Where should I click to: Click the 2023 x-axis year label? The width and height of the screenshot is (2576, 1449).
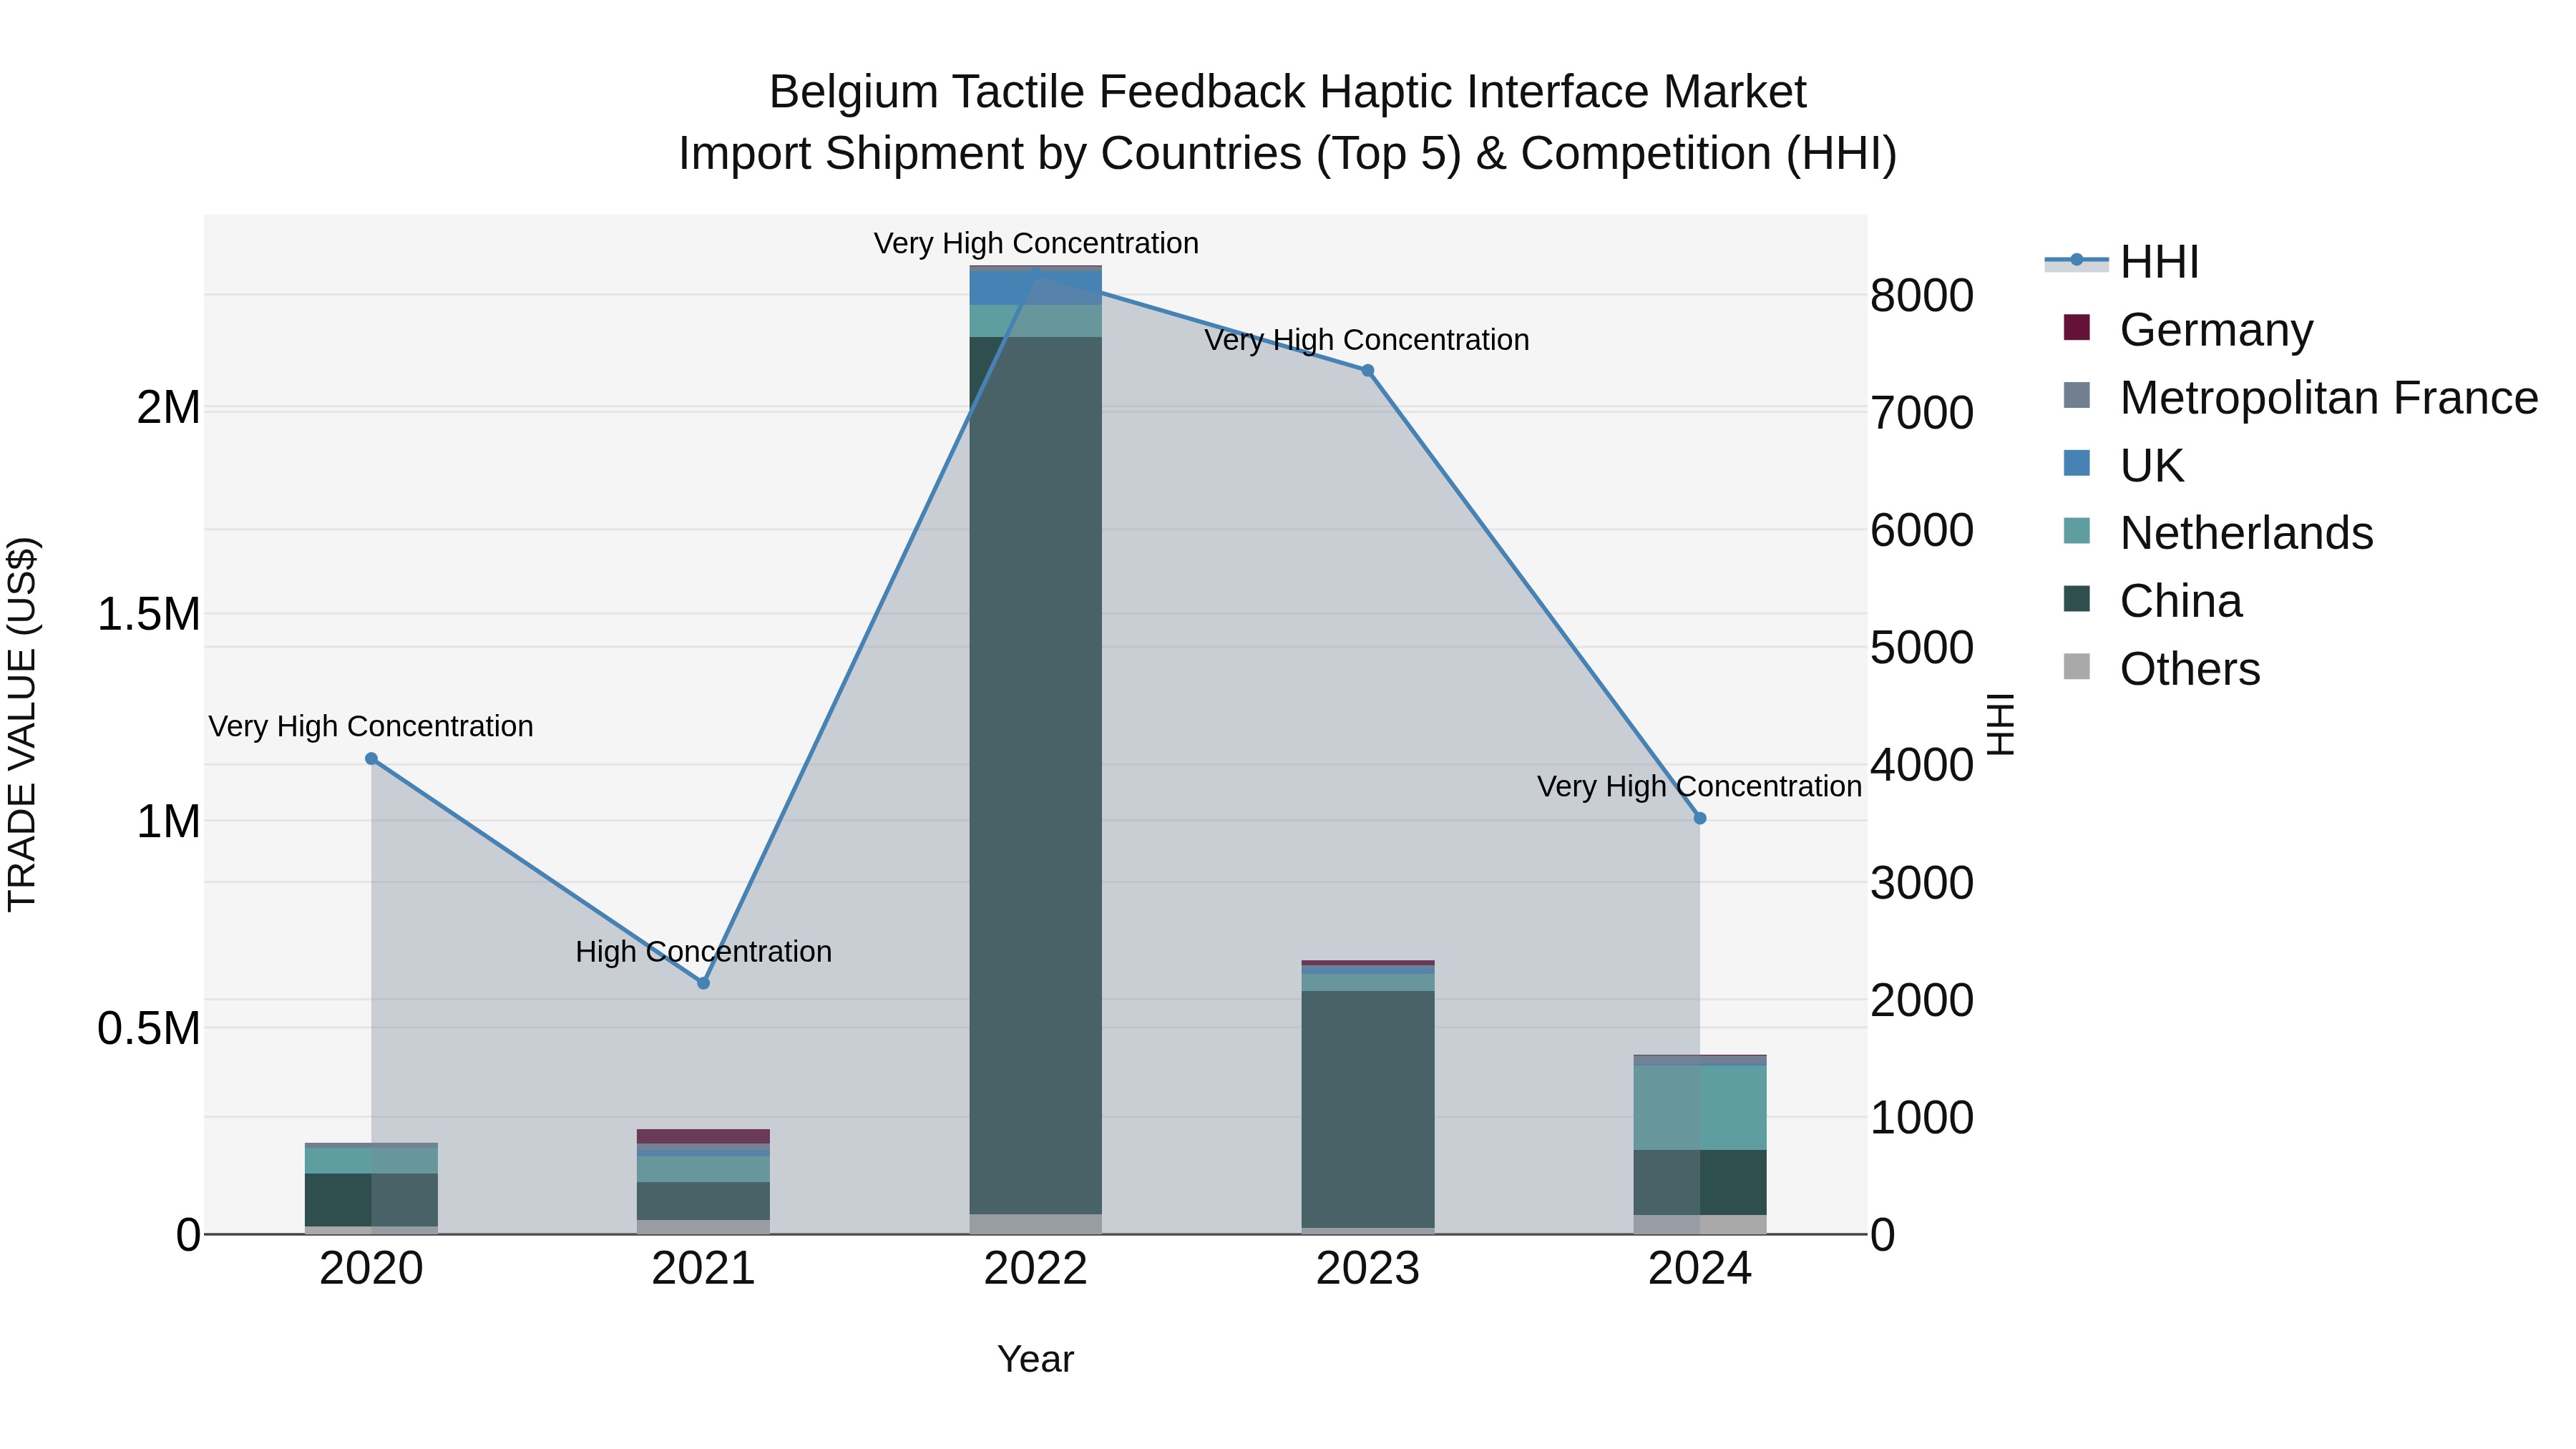[1368, 1269]
